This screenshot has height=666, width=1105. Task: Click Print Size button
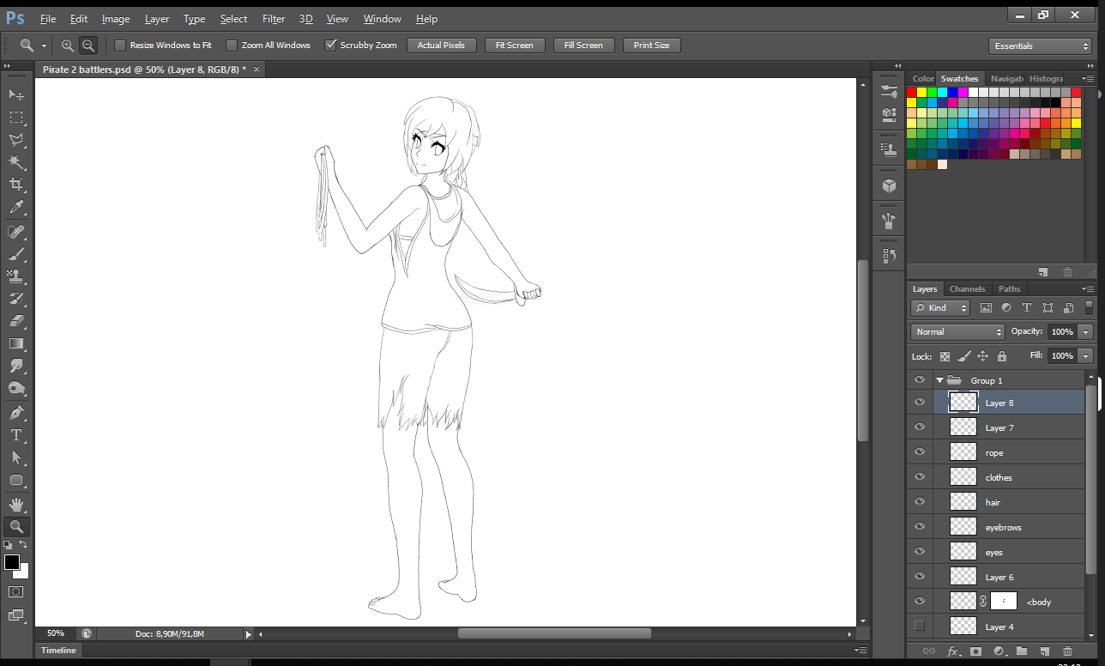(x=652, y=45)
